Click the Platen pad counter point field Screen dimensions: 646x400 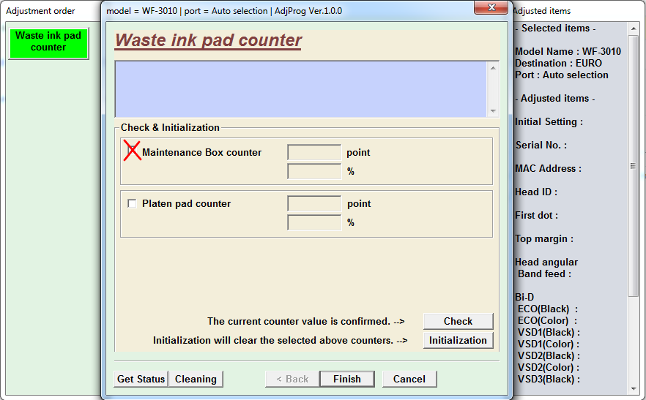[314, 204]
